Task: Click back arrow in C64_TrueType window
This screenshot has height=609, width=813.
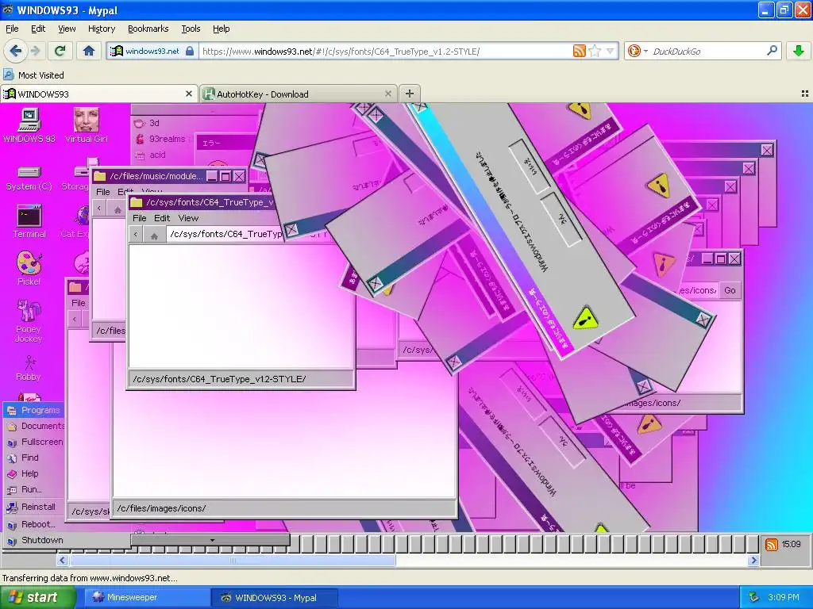Action: click(136, 235)
